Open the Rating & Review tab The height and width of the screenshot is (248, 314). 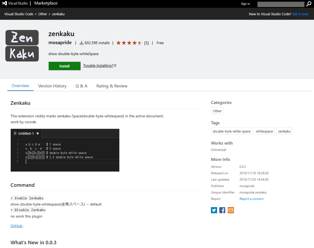[112, 86]
